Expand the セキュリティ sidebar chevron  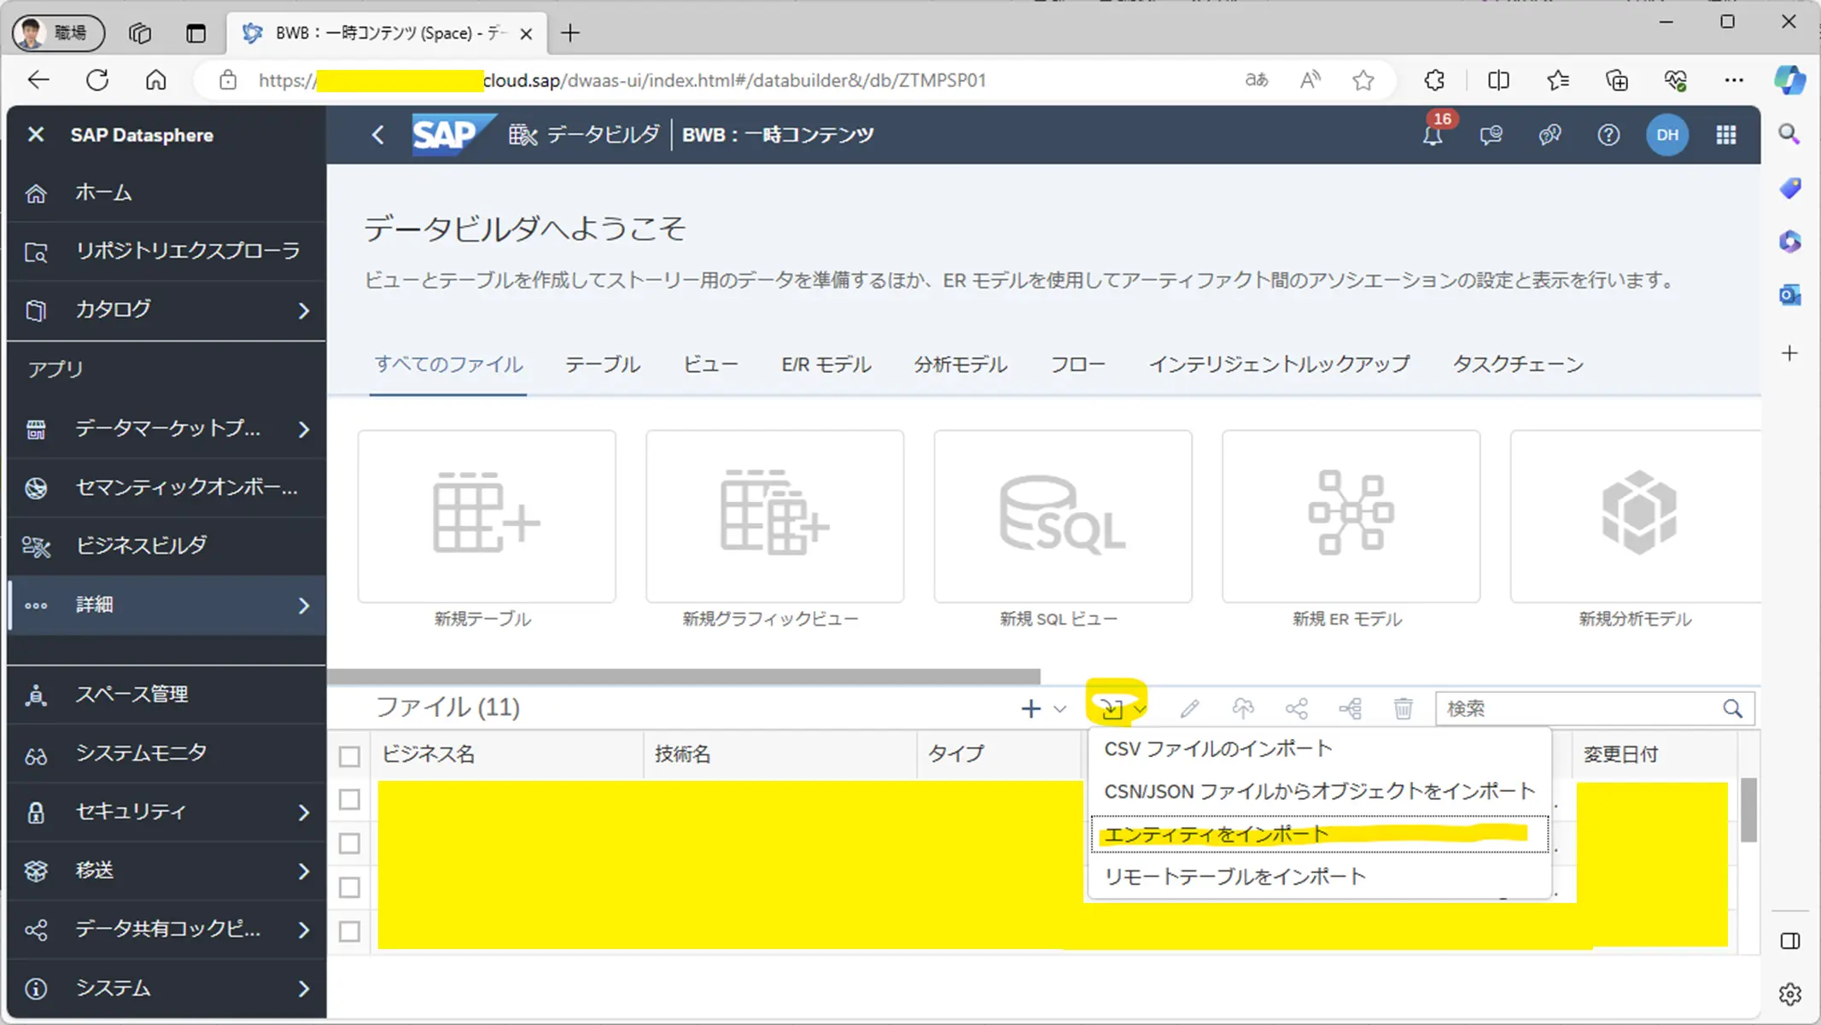click(304, 812)
